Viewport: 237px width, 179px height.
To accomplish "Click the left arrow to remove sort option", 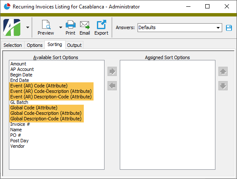I will 112,86.
